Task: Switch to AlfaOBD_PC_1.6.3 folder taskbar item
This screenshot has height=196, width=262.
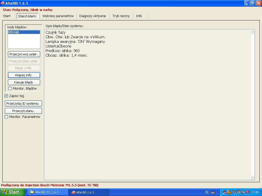Action: pyautogui.click(x=47, y=192)
